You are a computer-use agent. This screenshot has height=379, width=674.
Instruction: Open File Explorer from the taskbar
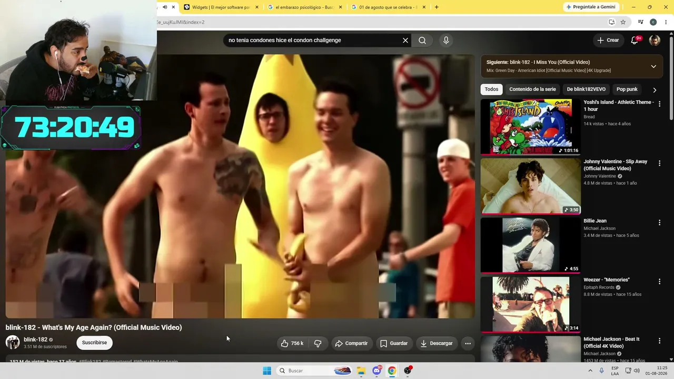(x=361, y=371)
